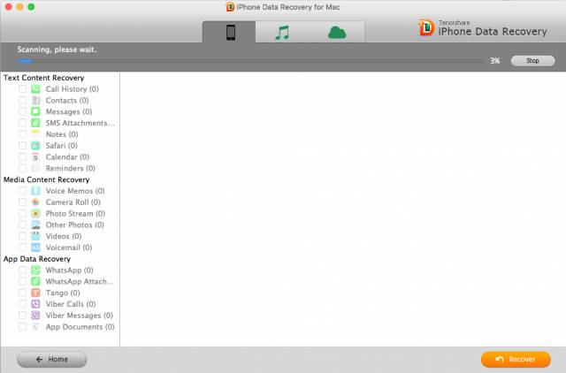The height and width of the screenshot is (373, 566).
Task: Select the WhatsApp (0) row label
Action: (69, 270)
